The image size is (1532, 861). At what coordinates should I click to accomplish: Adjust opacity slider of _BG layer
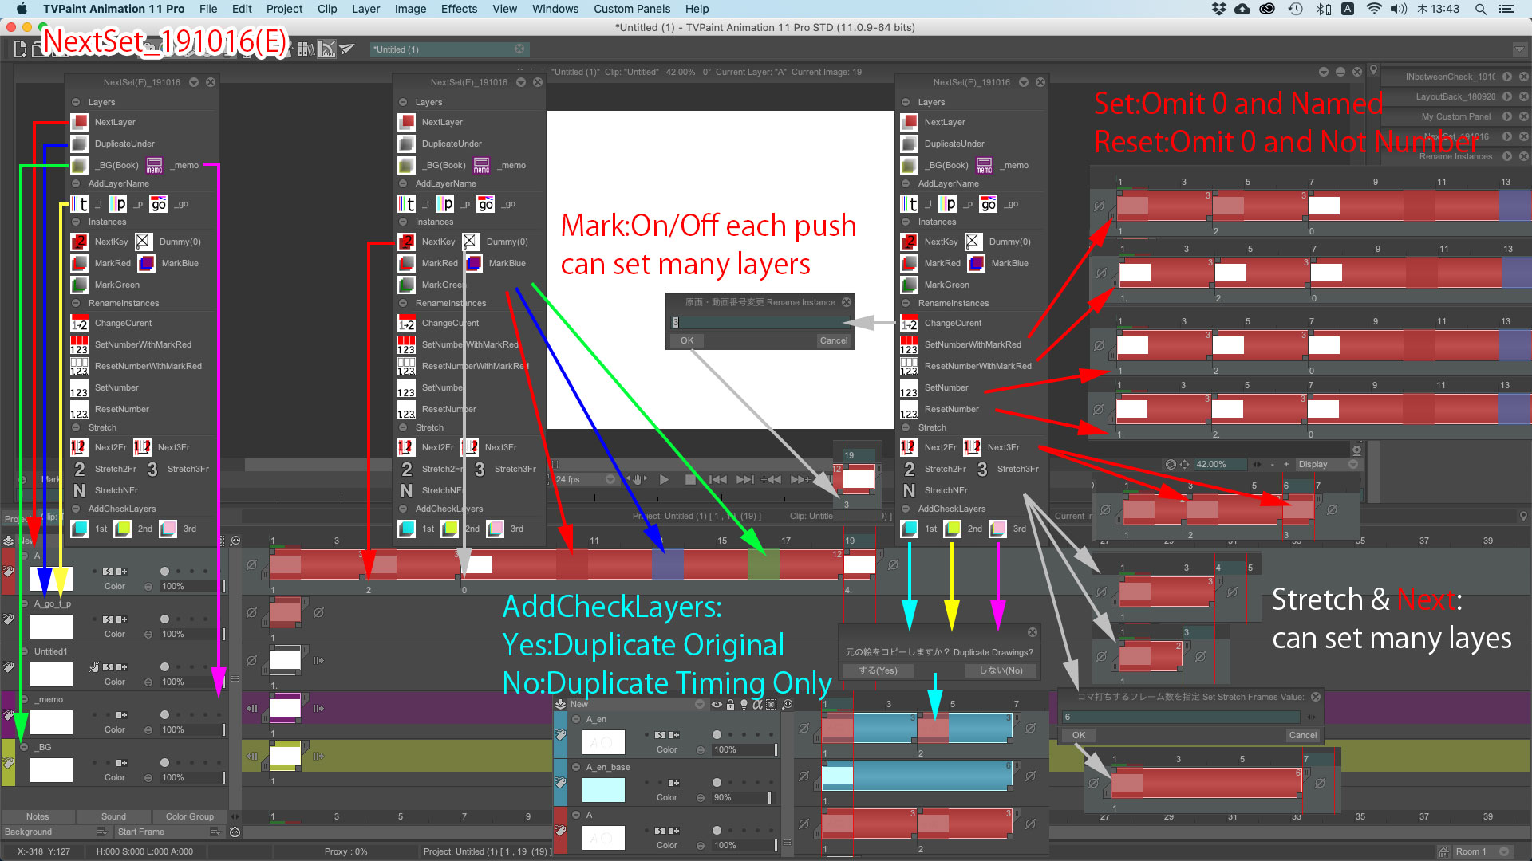point(191,777)
